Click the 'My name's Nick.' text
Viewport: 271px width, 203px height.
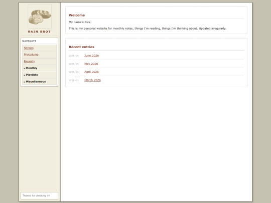pos(80,22)
